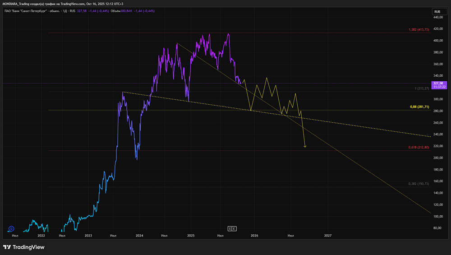This screenshot has height=255, width=451.
Task: Open the RUB currency selector
Action: (x=439, y=12)
